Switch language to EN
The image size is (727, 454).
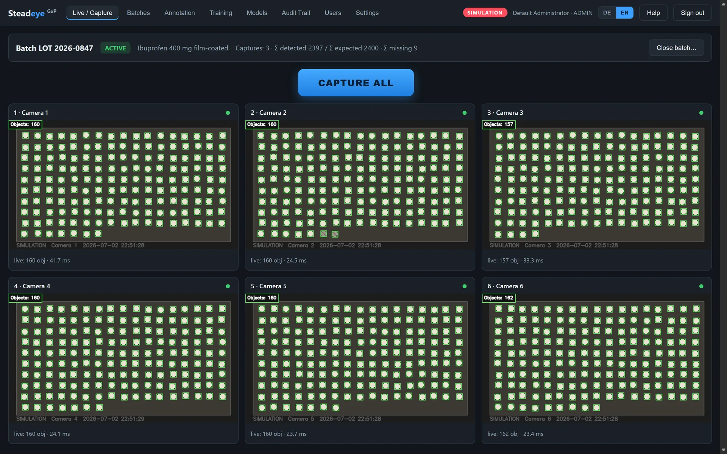624,13
